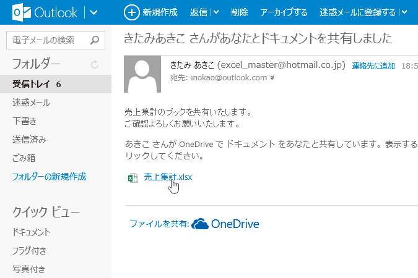Click the 新規作成 label
The image size is (418, 278).
160,12
